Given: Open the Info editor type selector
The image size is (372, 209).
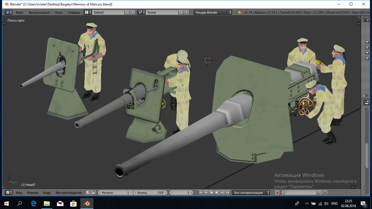Looking at the screenshot, I should [9, 12].
